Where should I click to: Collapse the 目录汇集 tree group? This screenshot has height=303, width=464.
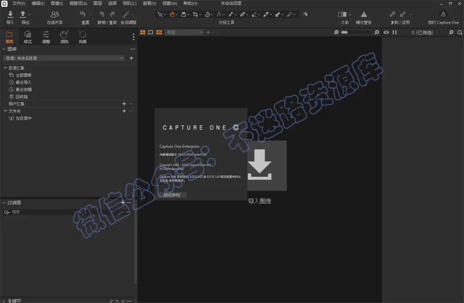point(5,68)
